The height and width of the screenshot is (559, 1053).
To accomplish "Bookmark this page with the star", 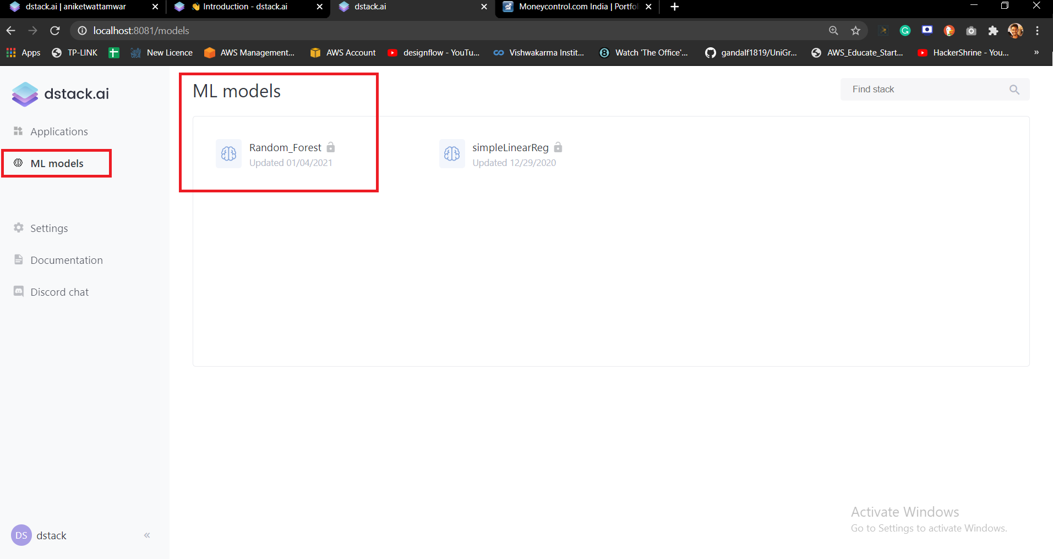I will pyautogui.click(x=855, y=31).
